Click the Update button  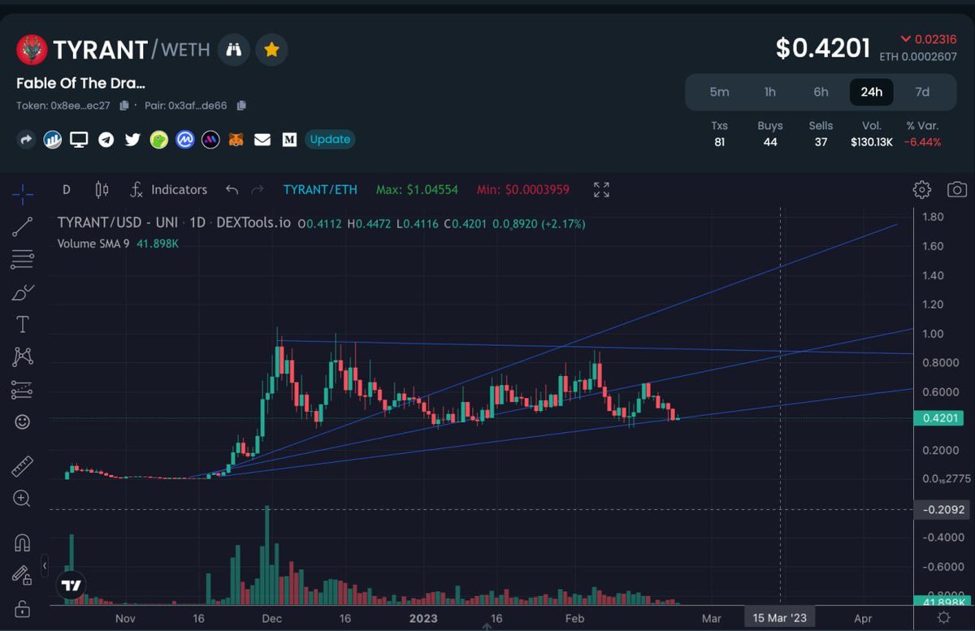[330, 139]
